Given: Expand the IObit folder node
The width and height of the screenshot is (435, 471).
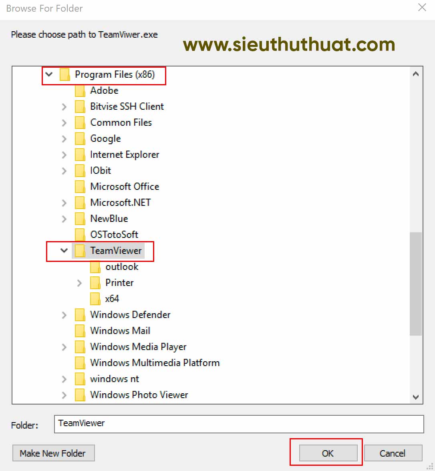Looking at the screenshot, I should [x=64, y=171].
